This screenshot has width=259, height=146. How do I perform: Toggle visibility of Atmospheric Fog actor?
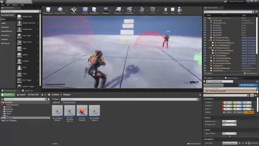coord(205,23)
